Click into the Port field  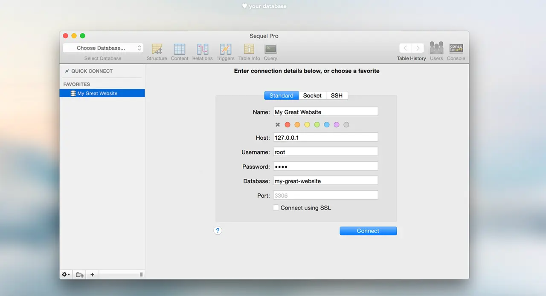[325, 195]
